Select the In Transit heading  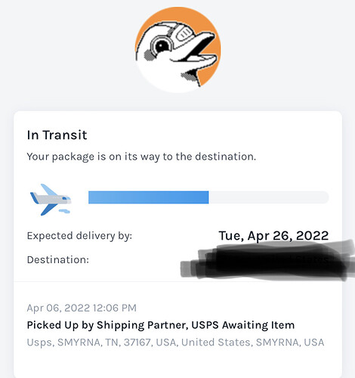coord(57,135)
